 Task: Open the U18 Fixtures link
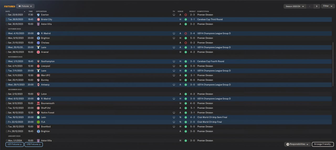pyautogui.click(x=34, y=144)
